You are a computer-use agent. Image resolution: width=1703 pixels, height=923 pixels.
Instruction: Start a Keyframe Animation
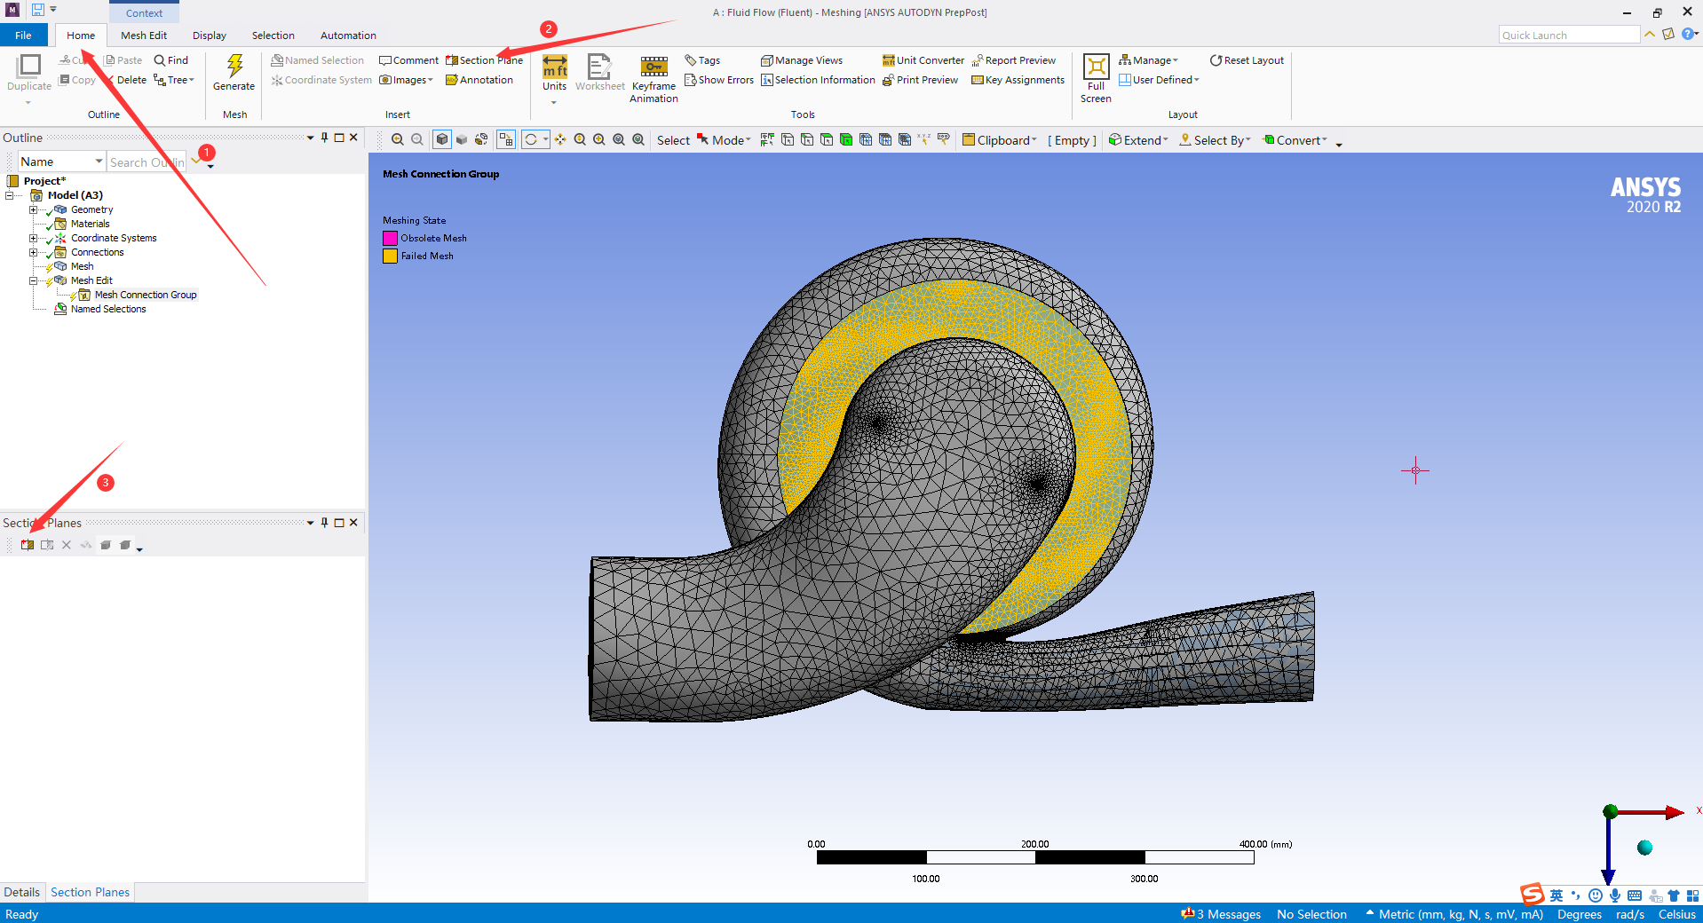tap(653, 78)
